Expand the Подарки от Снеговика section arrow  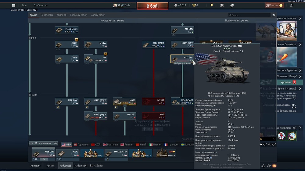click(x=300, y=44)
